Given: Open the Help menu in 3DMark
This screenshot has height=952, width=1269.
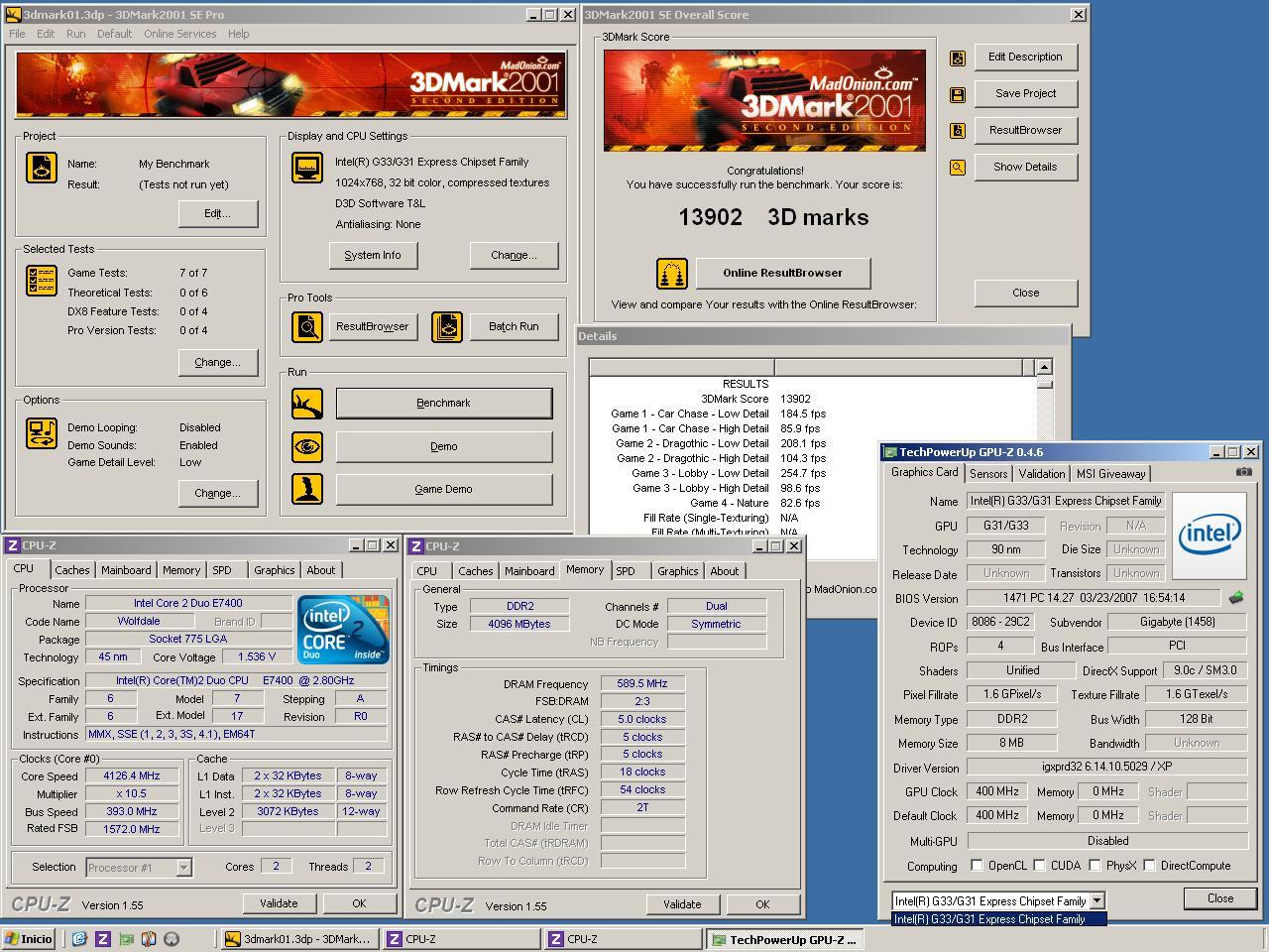Looking at the screenshot, I should [x=238, y=34].
